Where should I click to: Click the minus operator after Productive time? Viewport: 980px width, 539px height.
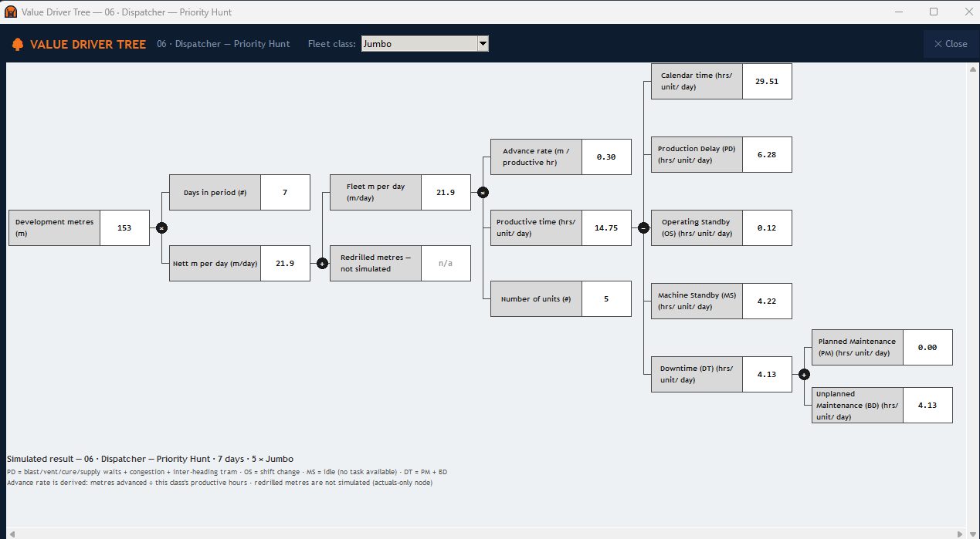click(x=643, y=227)
